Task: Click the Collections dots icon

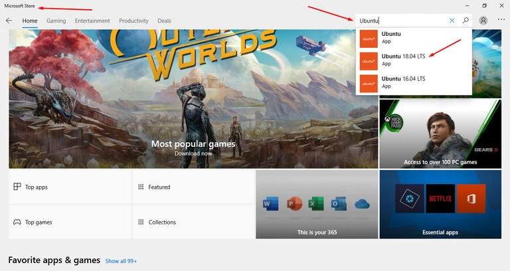Action: pos(141,222)
